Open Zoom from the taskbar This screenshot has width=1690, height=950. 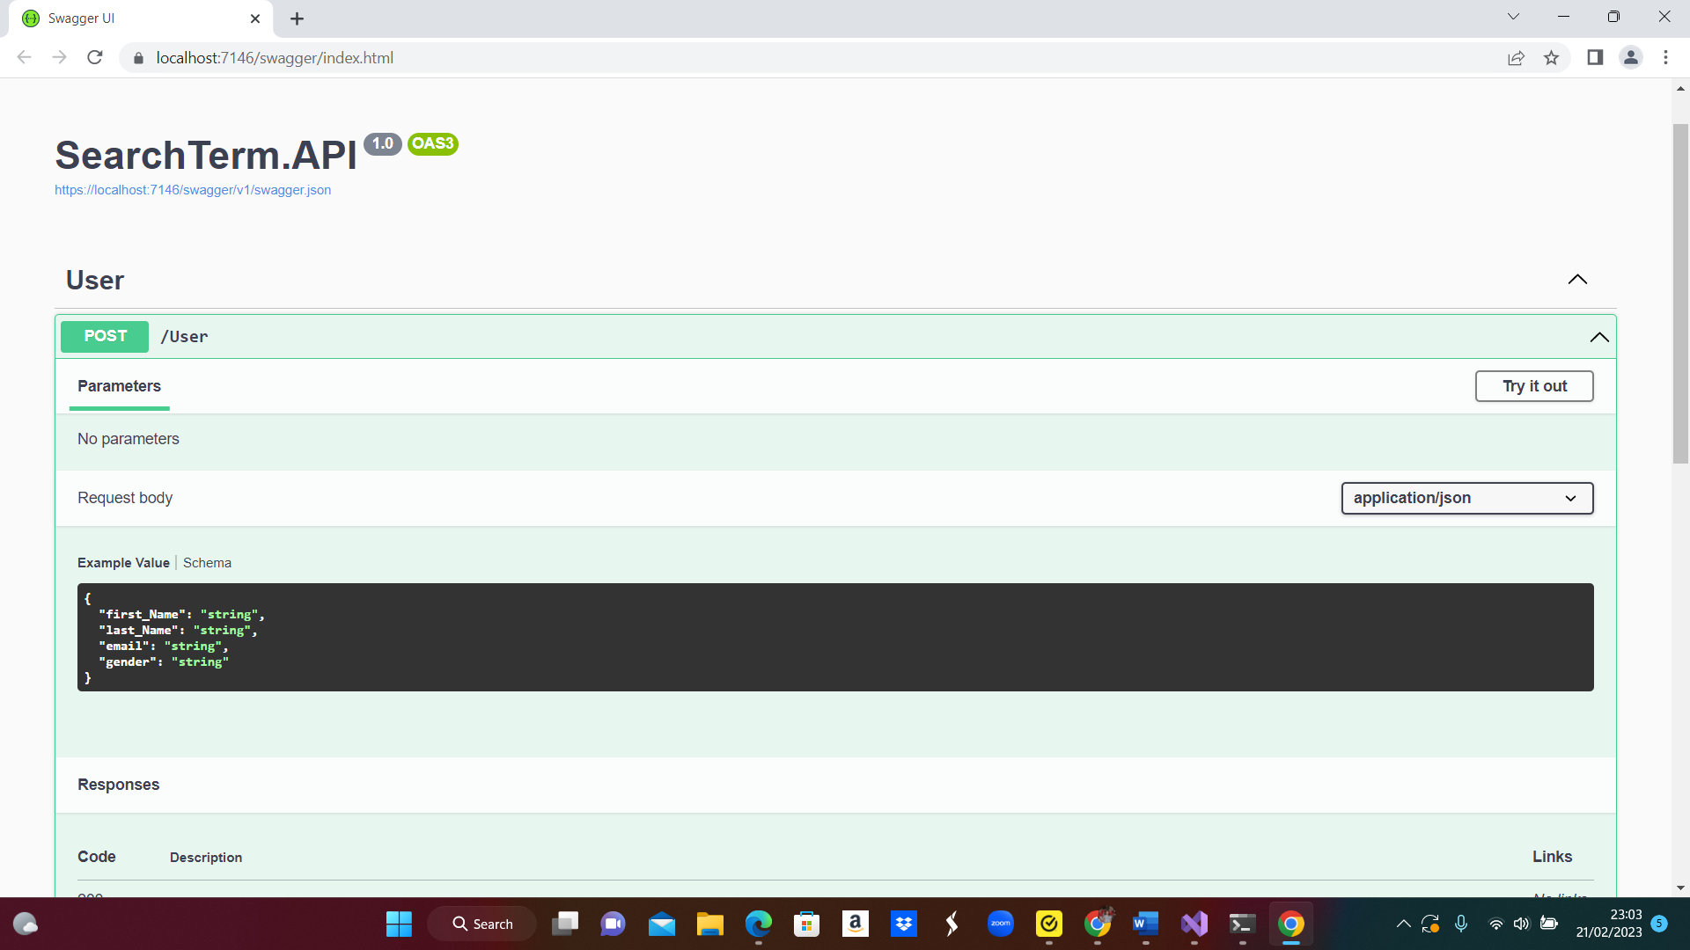1000,924
